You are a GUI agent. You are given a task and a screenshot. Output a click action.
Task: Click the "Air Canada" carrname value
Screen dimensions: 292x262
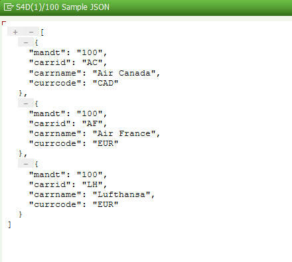(x=124, y=73)
